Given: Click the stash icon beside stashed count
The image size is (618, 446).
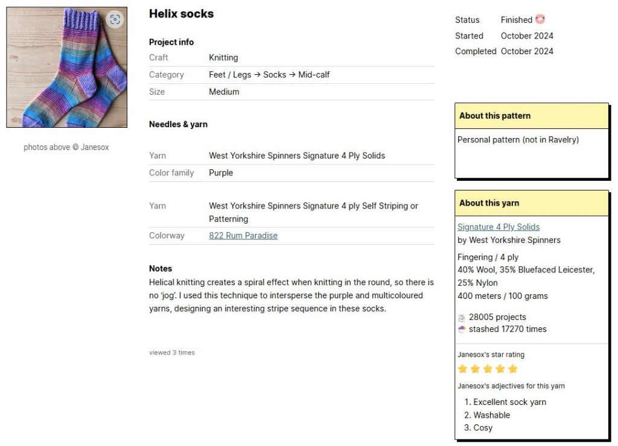Looking at the screenshot, I should pos(462,330).
